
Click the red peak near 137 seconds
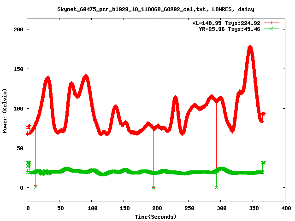116,107
